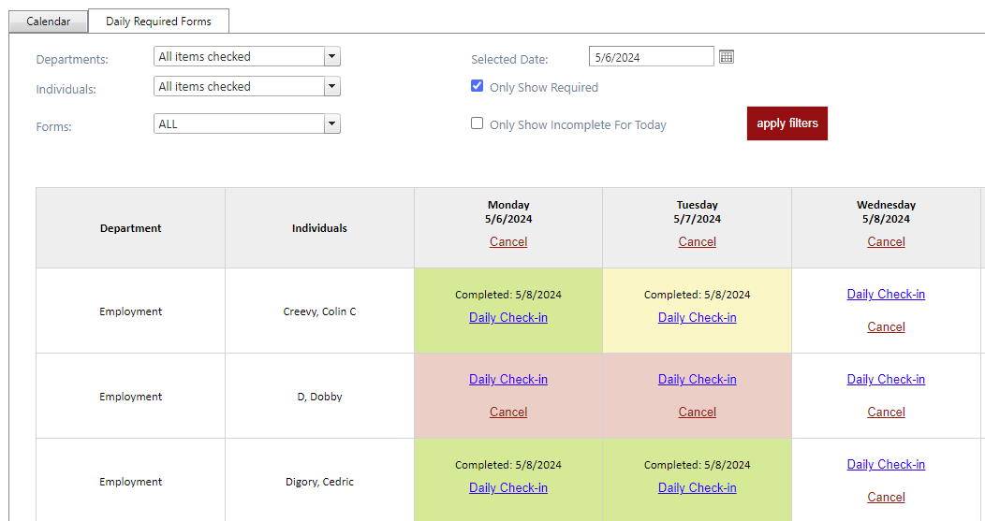This screenshot has width=985, height=521.
Task: Open the Individuals dropdown list
Action: tap(331, 87)
